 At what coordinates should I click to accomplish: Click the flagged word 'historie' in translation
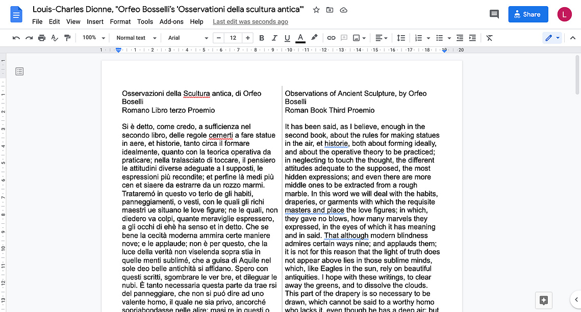[x=336, y=144]
